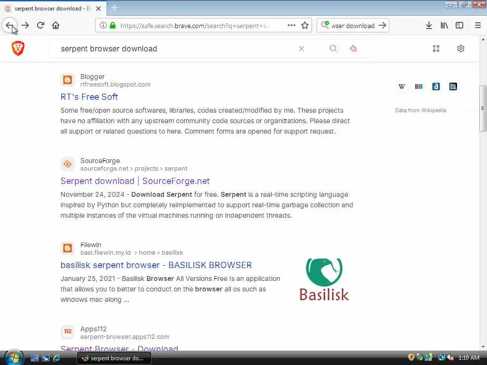
Task: Click the vertical scrollbar thumb
Action: [x=483, y=108]
